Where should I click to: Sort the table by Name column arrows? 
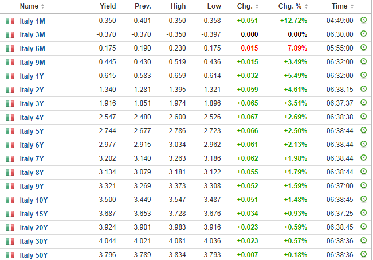pos(42,6)
